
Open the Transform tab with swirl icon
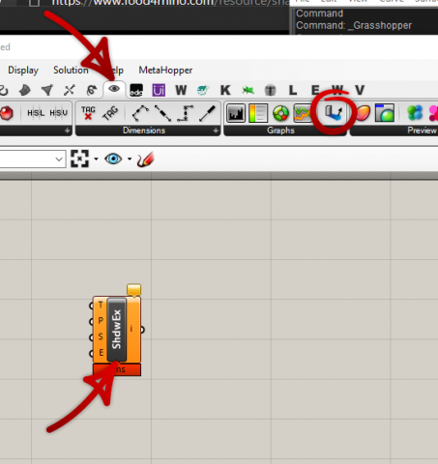92,90
